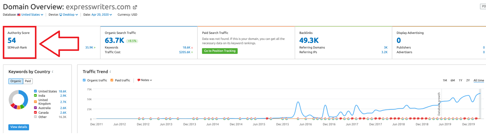Open the Device Desktop dropdown

tap(70, 15)
